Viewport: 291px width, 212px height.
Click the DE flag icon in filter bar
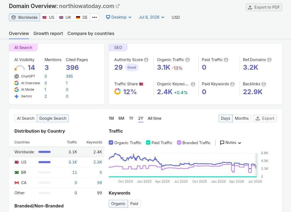click(78, 17)
